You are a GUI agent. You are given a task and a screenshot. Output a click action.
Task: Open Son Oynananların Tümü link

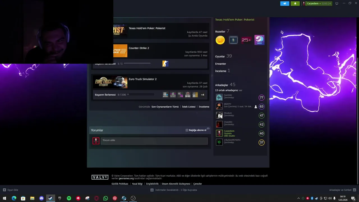tap(165, 107)
